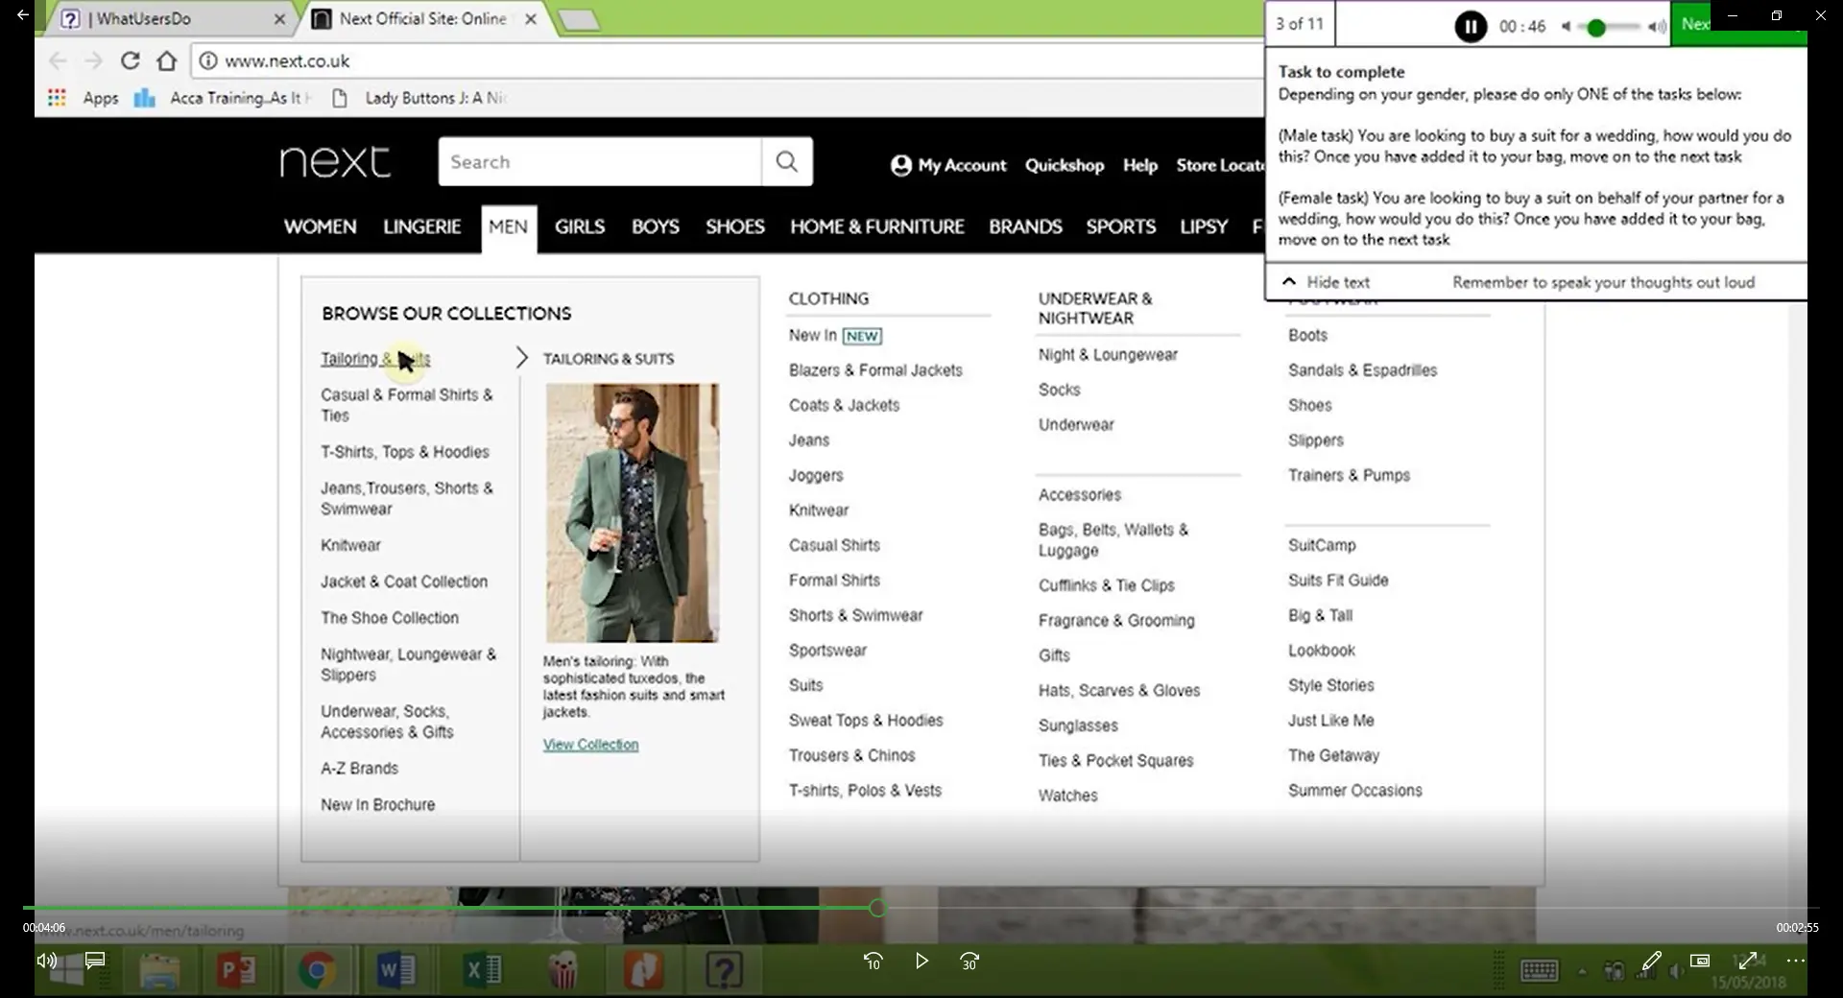Click the browser address bar
Image resolution: width=1843 pixels, height=998 pixels.
click(x=727, y=61)
